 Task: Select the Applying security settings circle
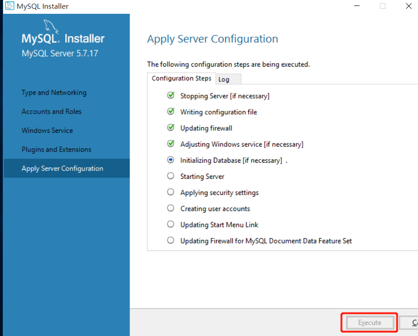click(171, 192)
